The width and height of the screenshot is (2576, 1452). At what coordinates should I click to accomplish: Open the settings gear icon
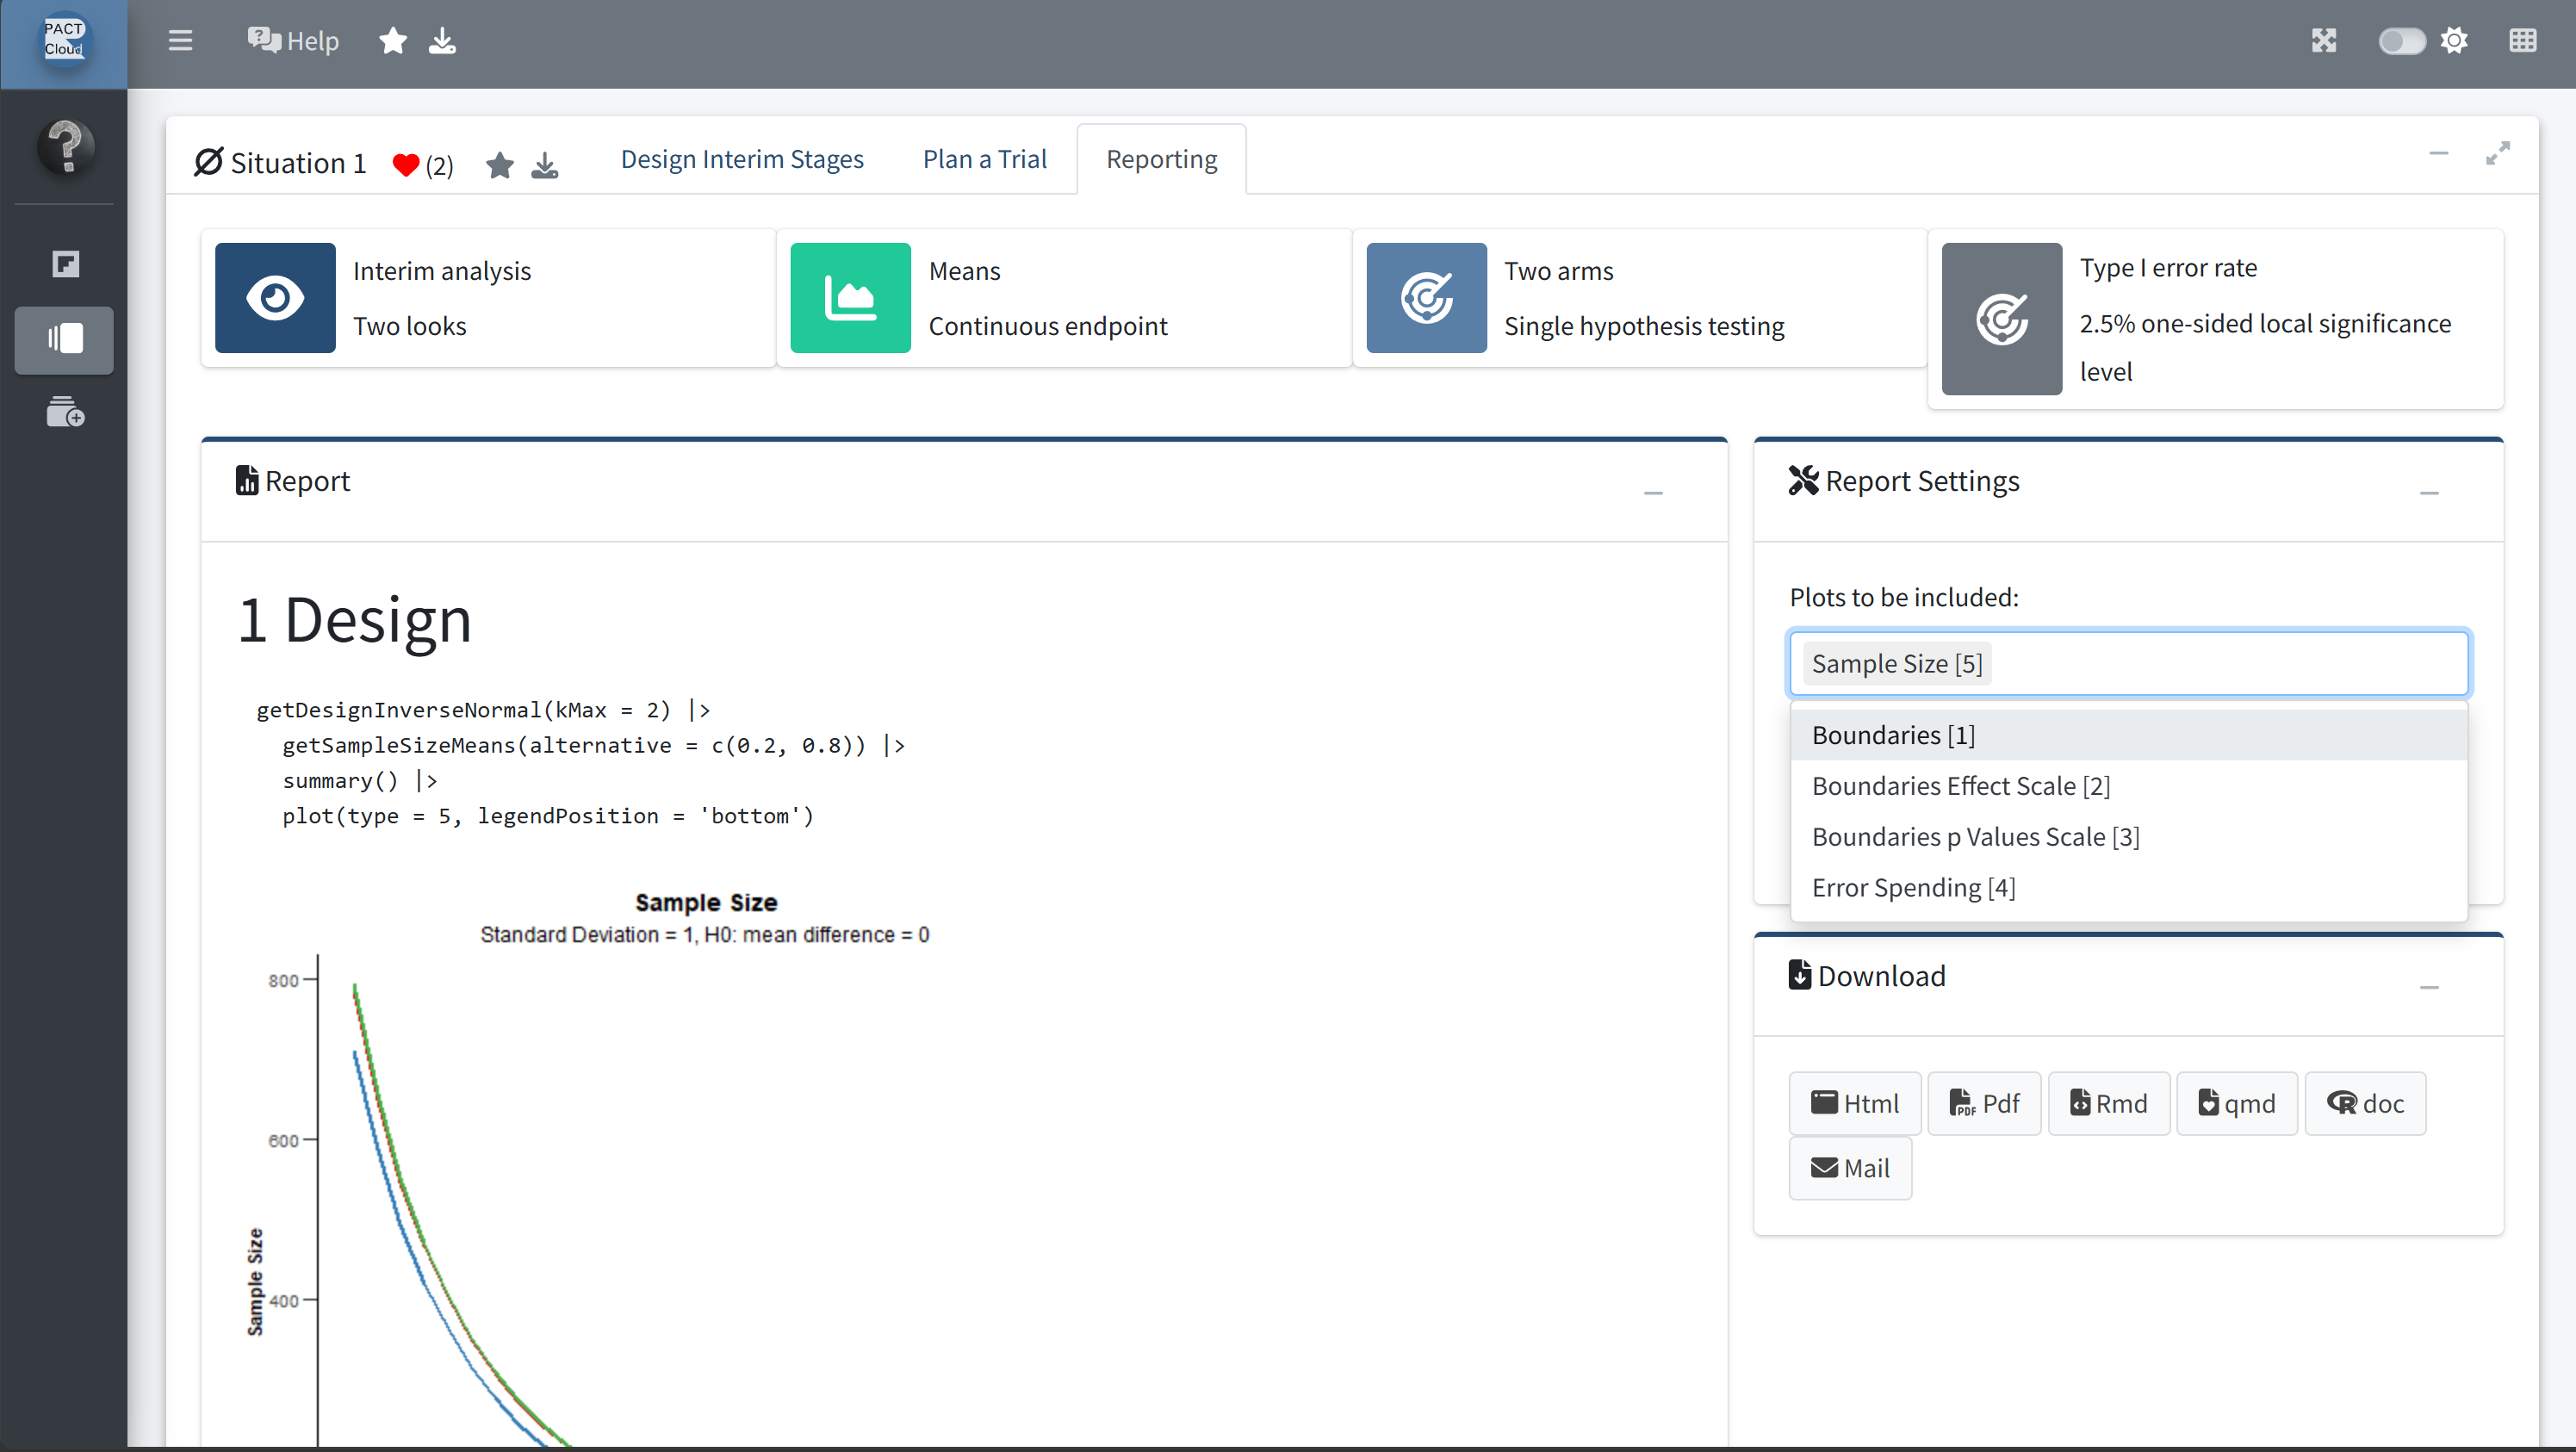click(2454, 41)
